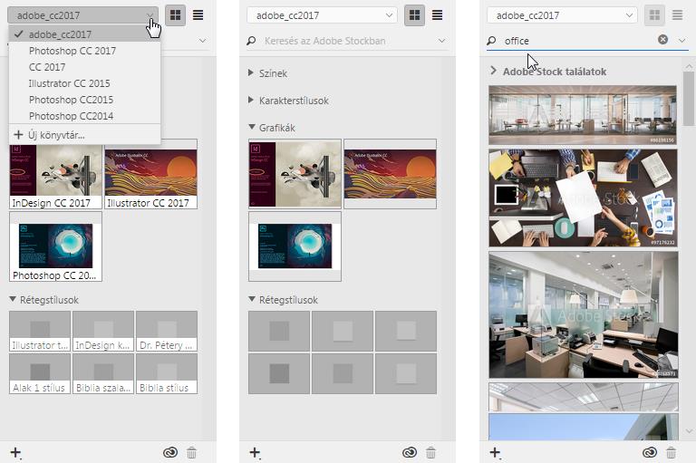Collapse the Grafikák section
The width and height of the screenshot is (696, 463).
pyautogui.click(x=252, y=128)
